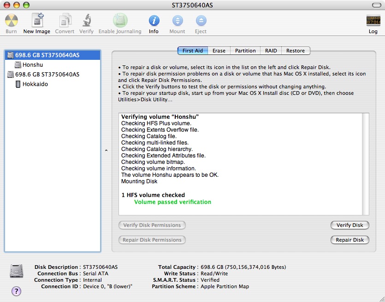This screenshot has width=385, height=302.
Task: Select the Honshu volume in sidebar
Action: tap(32, 65)
